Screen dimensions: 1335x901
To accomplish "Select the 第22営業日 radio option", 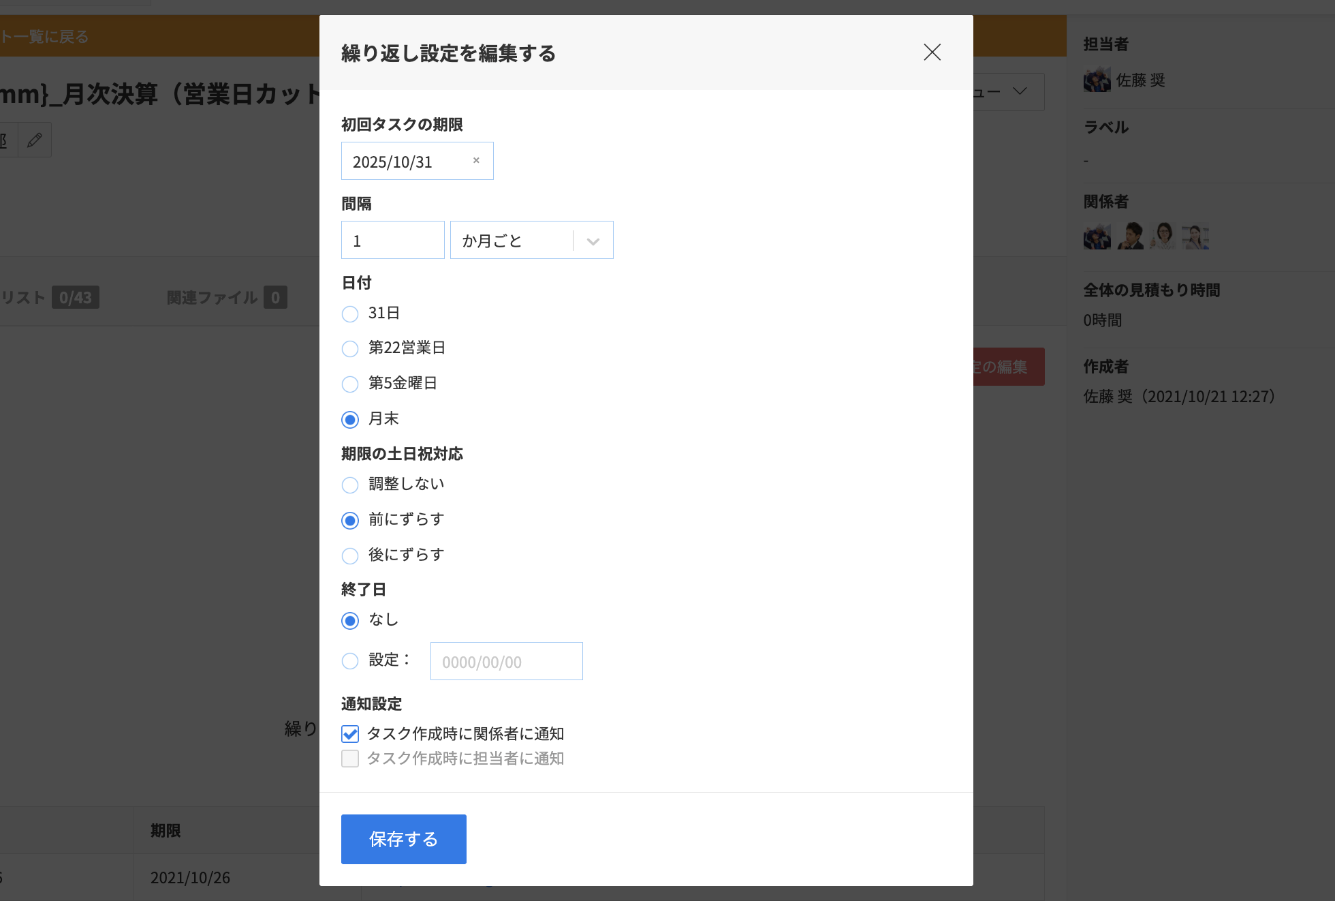I will point(350,349).
